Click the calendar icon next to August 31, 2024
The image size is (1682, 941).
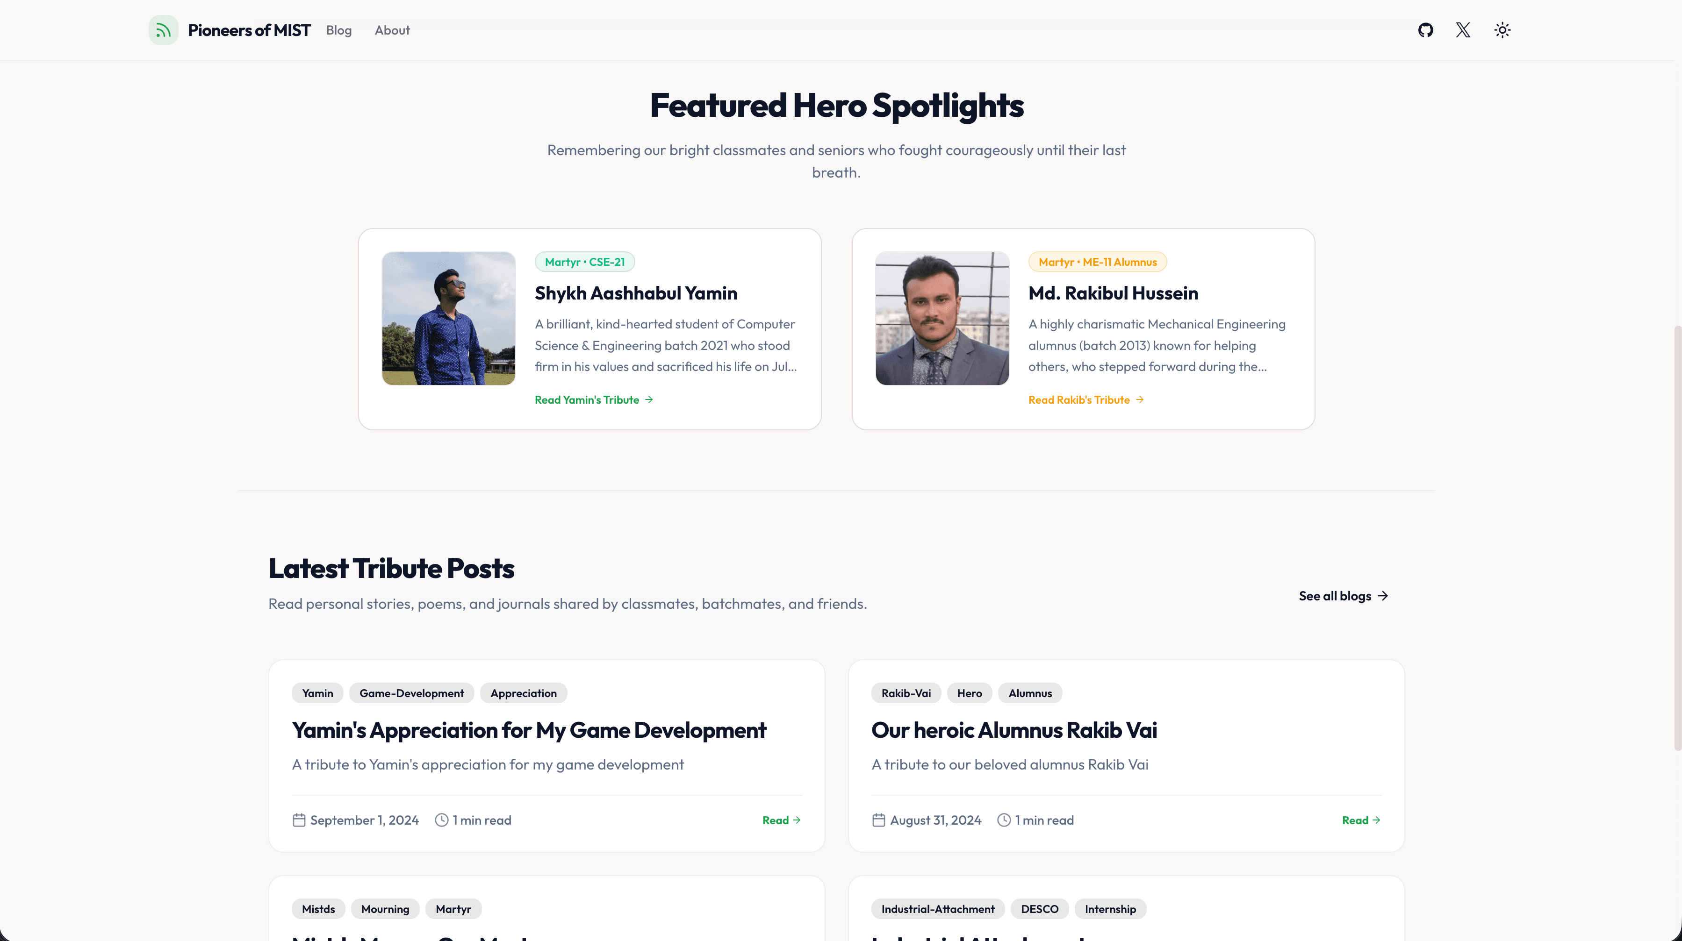tap(879, 820)
